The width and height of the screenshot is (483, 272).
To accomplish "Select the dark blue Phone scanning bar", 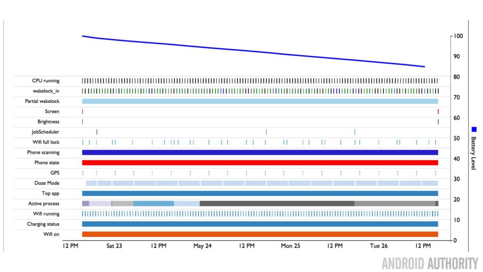I will pos(260,153).
